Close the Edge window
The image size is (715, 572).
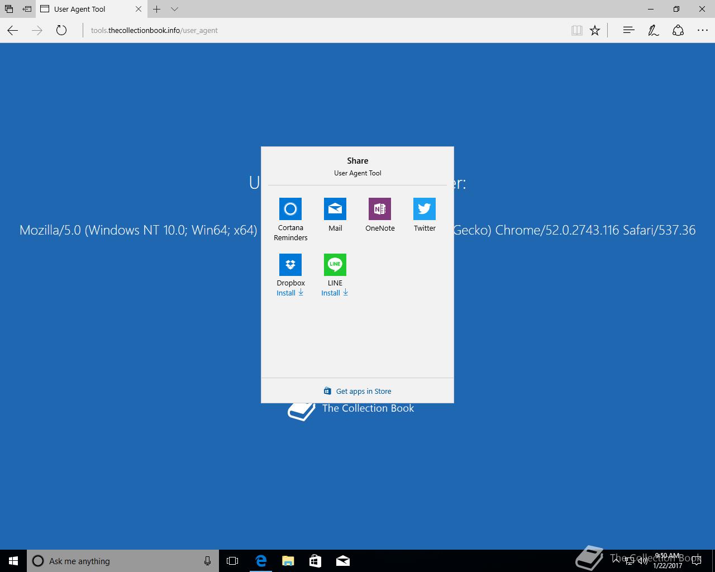[x=702, y=9]
